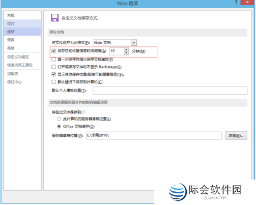Image resolution: width=256 pixels, height=205 pixels.
Task: Switch to the 保存 category
Action: 22,32
